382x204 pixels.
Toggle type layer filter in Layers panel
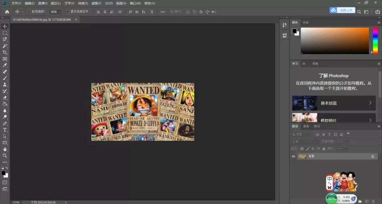tap(329, 134)
